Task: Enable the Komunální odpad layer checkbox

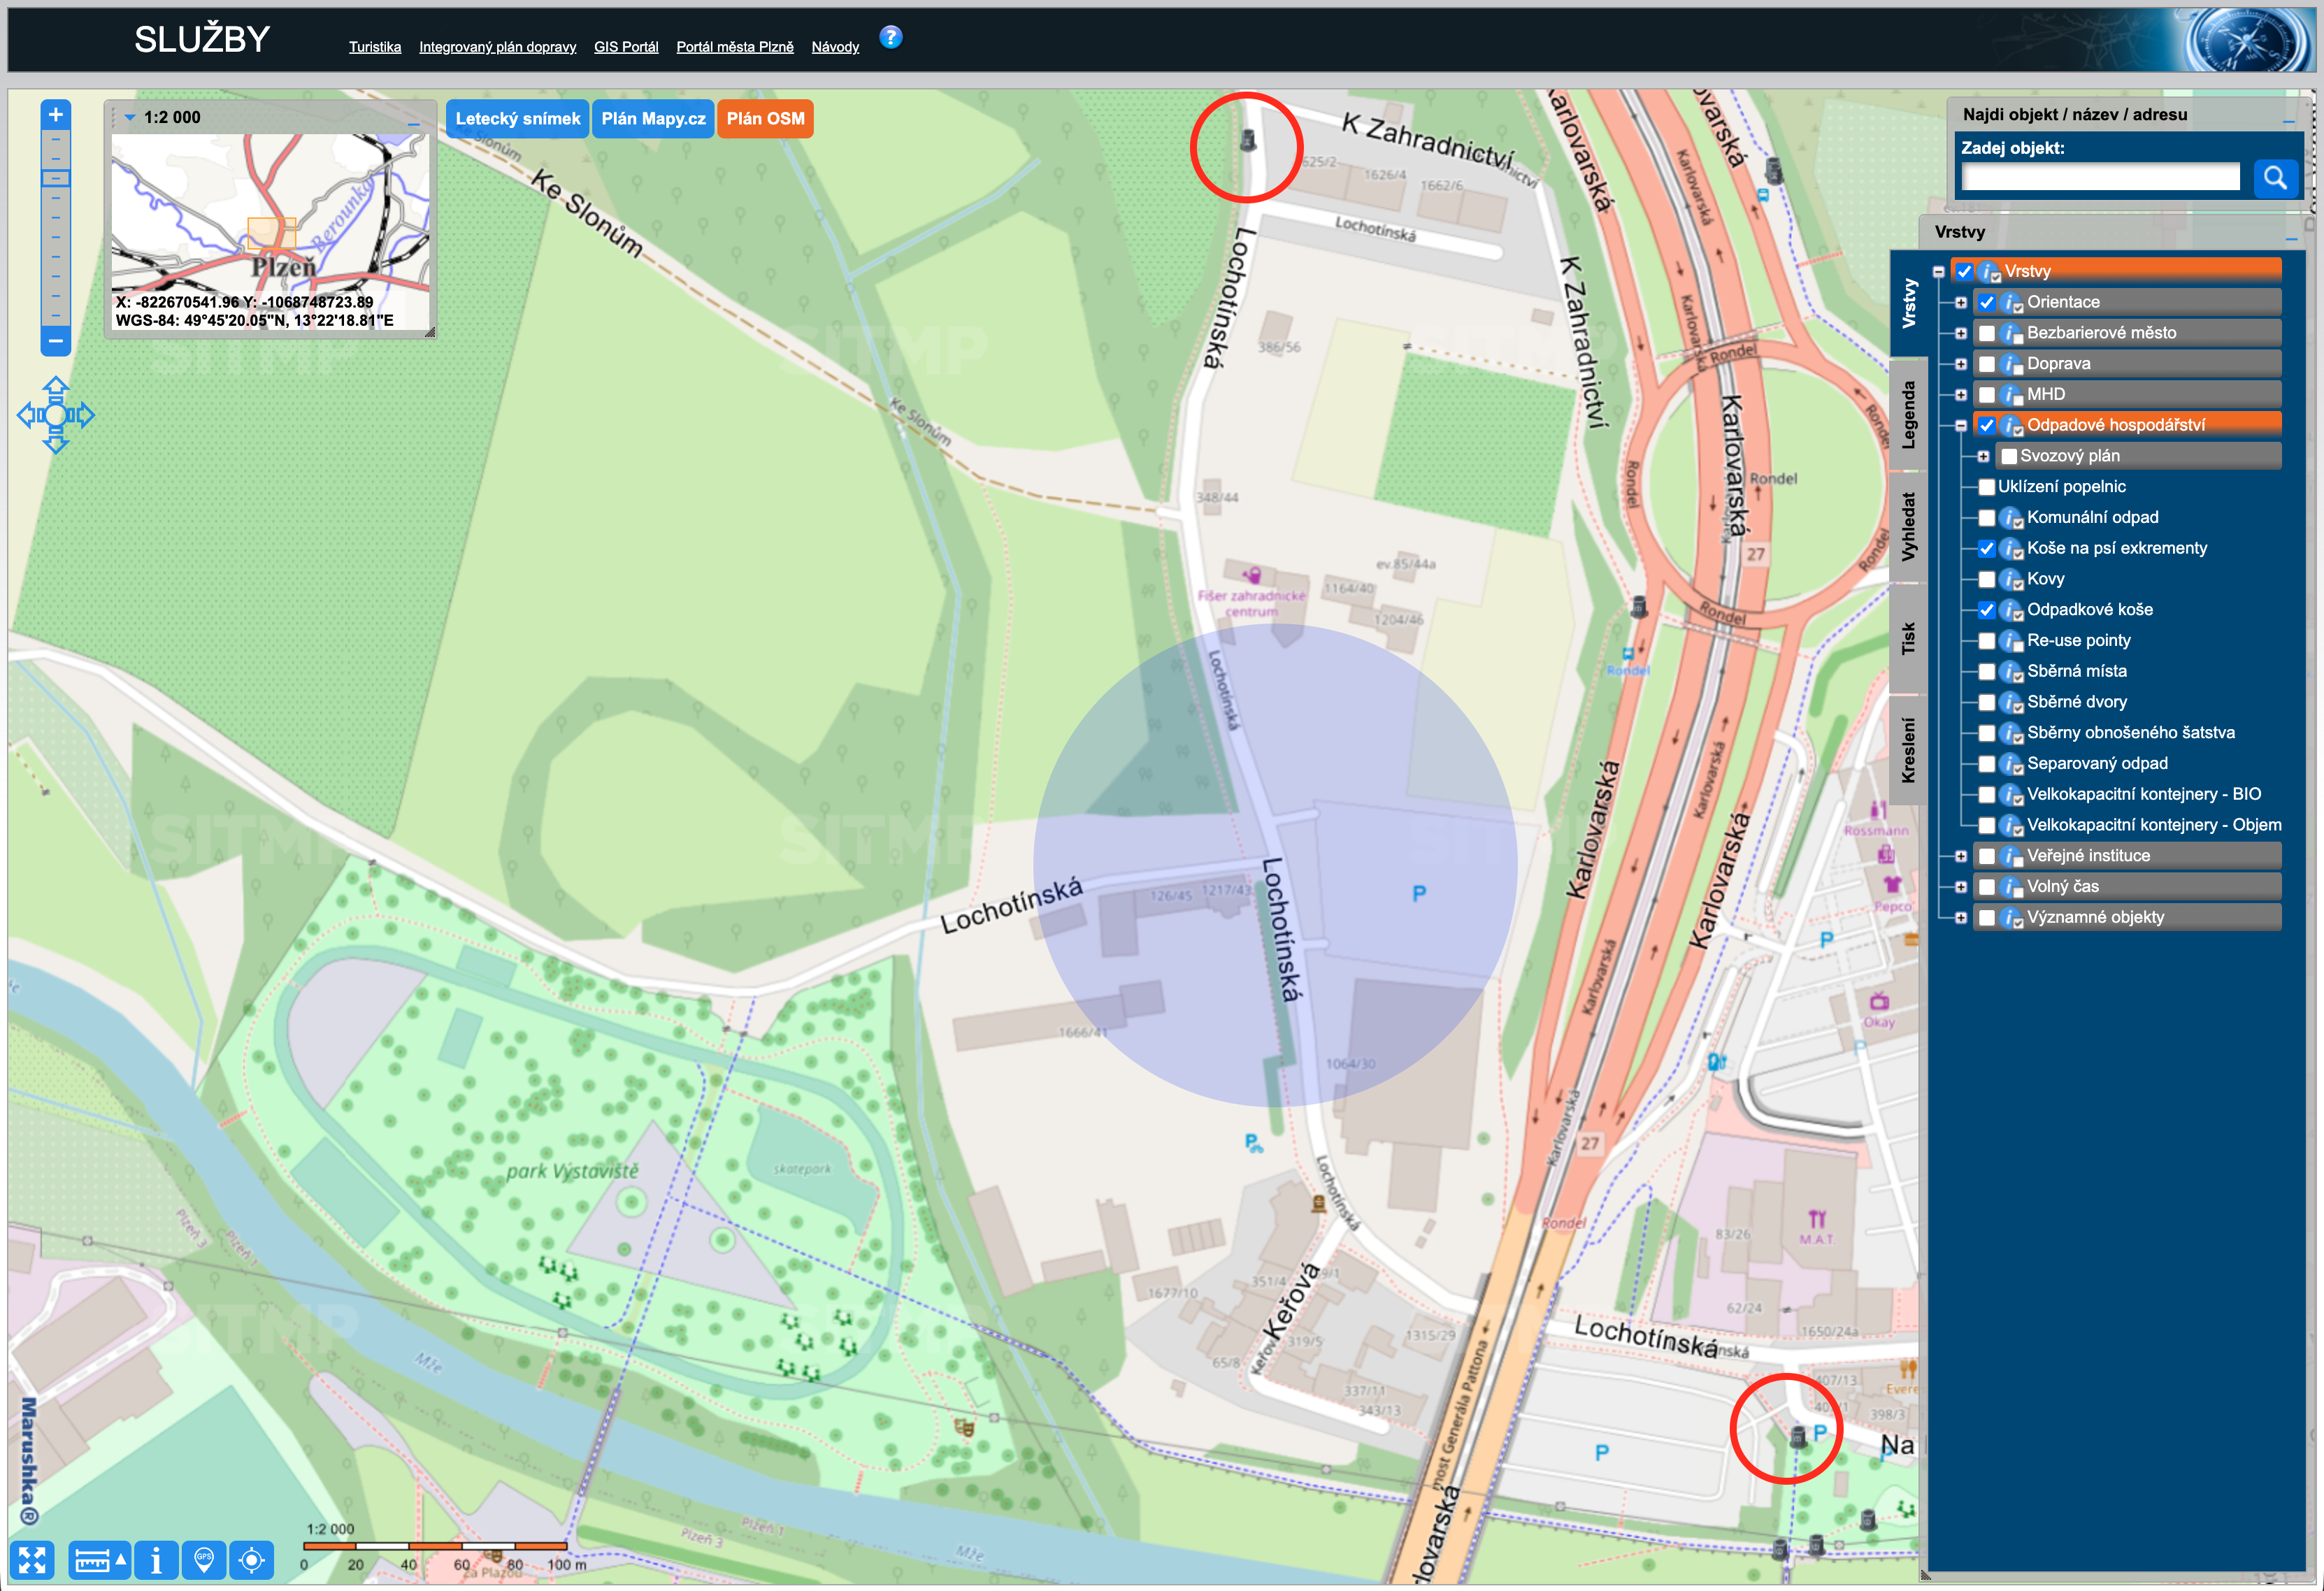Action: (x=1987, y=518)
